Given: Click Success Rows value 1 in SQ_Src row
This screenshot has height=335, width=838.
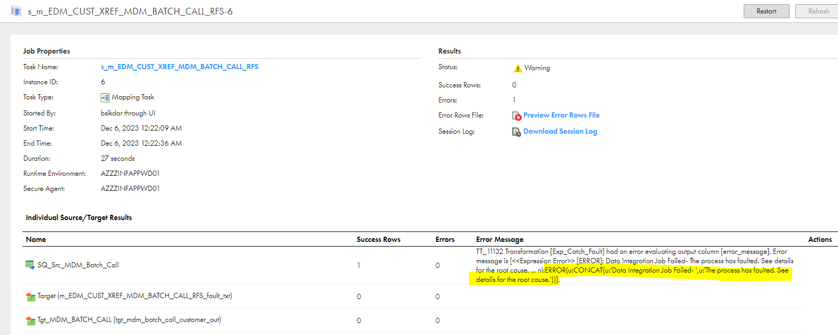Looking at the screenshot, I should click(x=359, y=265).
